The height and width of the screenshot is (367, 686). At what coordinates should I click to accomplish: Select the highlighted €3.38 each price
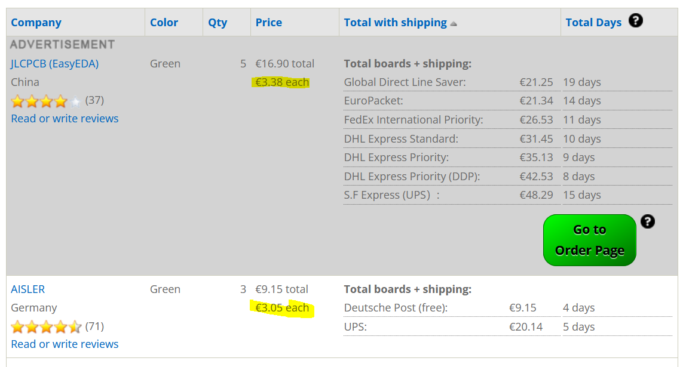pyautogui.click(x=282, y=82)
